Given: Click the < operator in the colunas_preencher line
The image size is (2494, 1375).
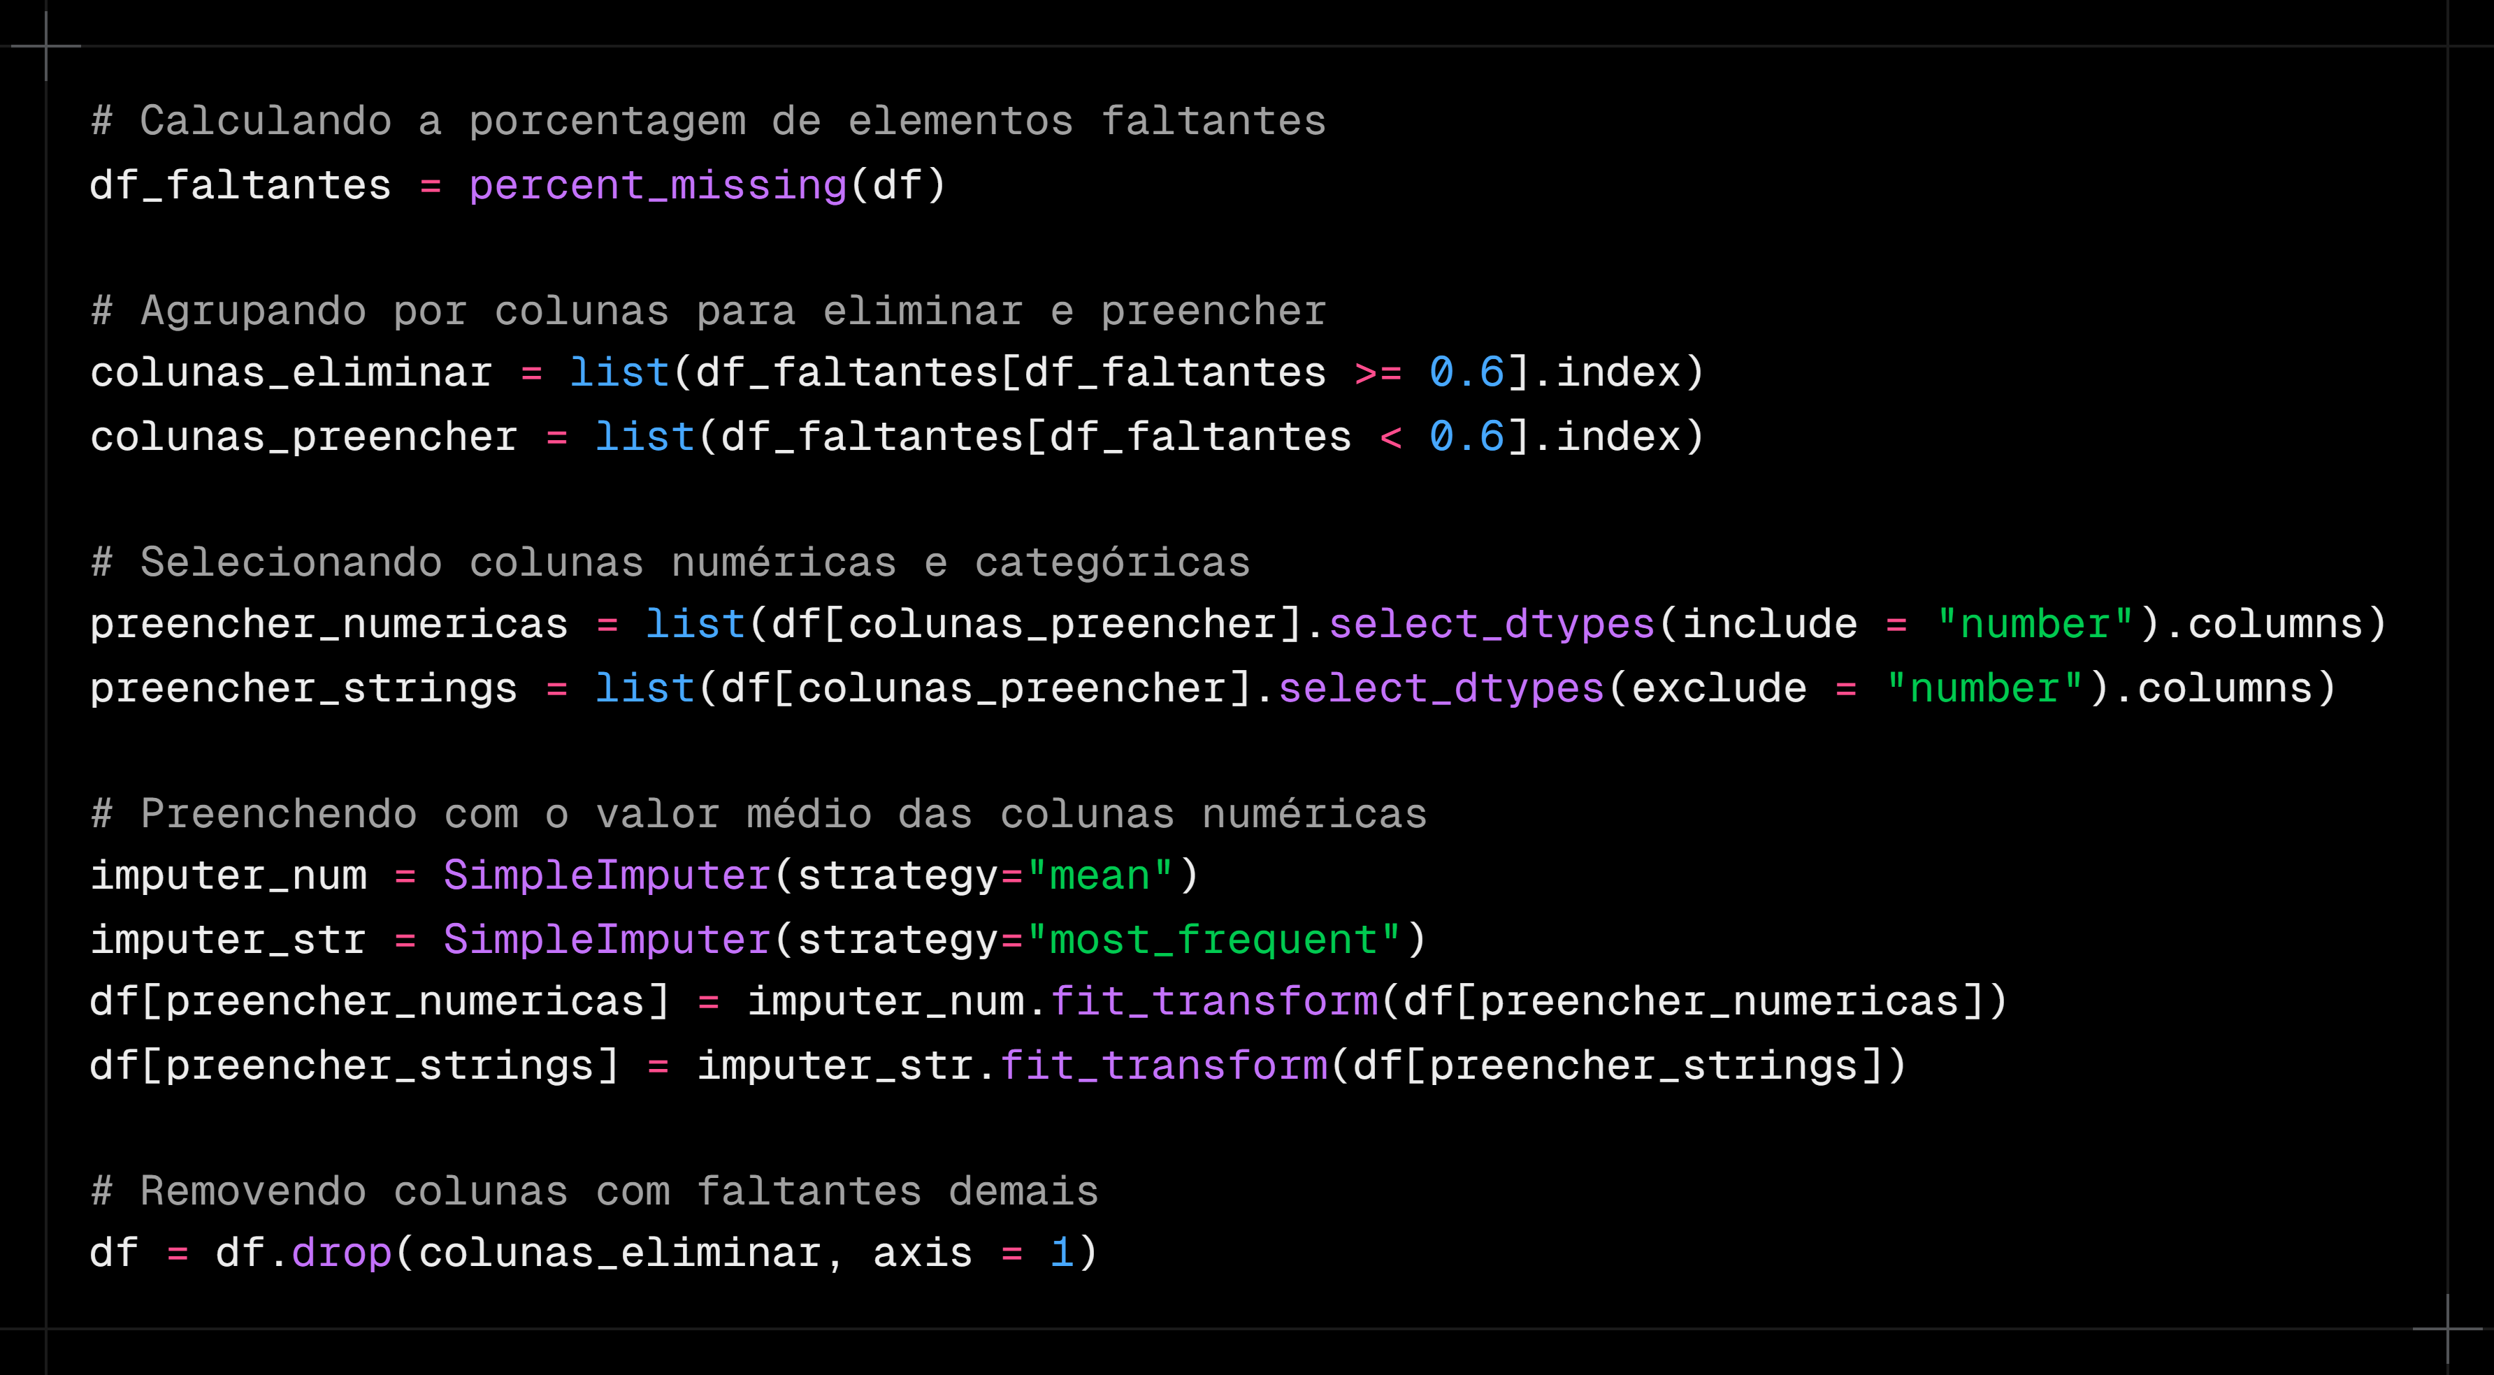Looking at the screenshot, I should point(1390,437).
